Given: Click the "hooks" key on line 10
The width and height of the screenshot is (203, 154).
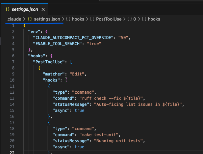Looking at the screenshot, I should click(x=51, y=80).
